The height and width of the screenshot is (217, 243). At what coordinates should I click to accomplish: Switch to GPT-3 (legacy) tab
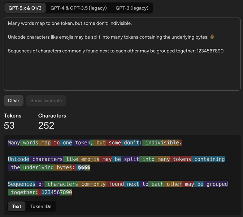(x=132, y=8)
